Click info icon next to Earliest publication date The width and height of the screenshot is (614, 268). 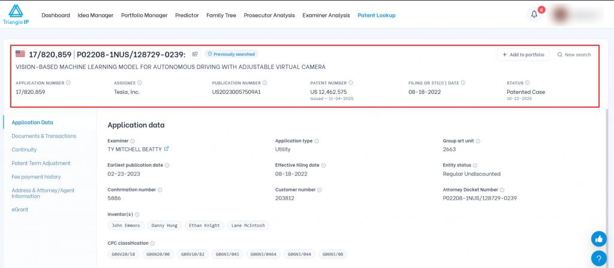pyautogui.click(x=167, y=165)
